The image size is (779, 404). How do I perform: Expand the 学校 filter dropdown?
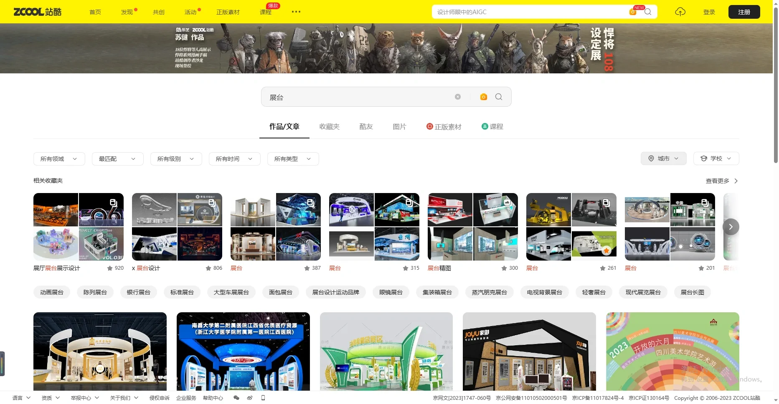(716, 158)
